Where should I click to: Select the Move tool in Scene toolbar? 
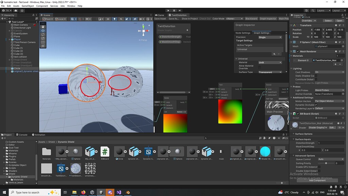[x=43, y=31]
